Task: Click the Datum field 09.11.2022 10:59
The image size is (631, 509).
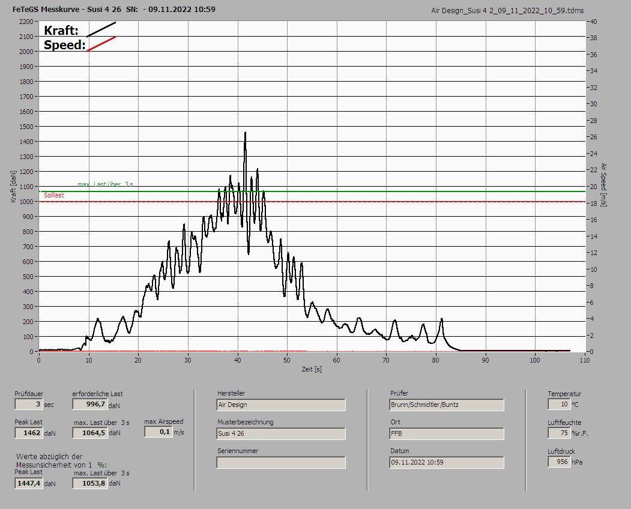Action: coord(447,463)
